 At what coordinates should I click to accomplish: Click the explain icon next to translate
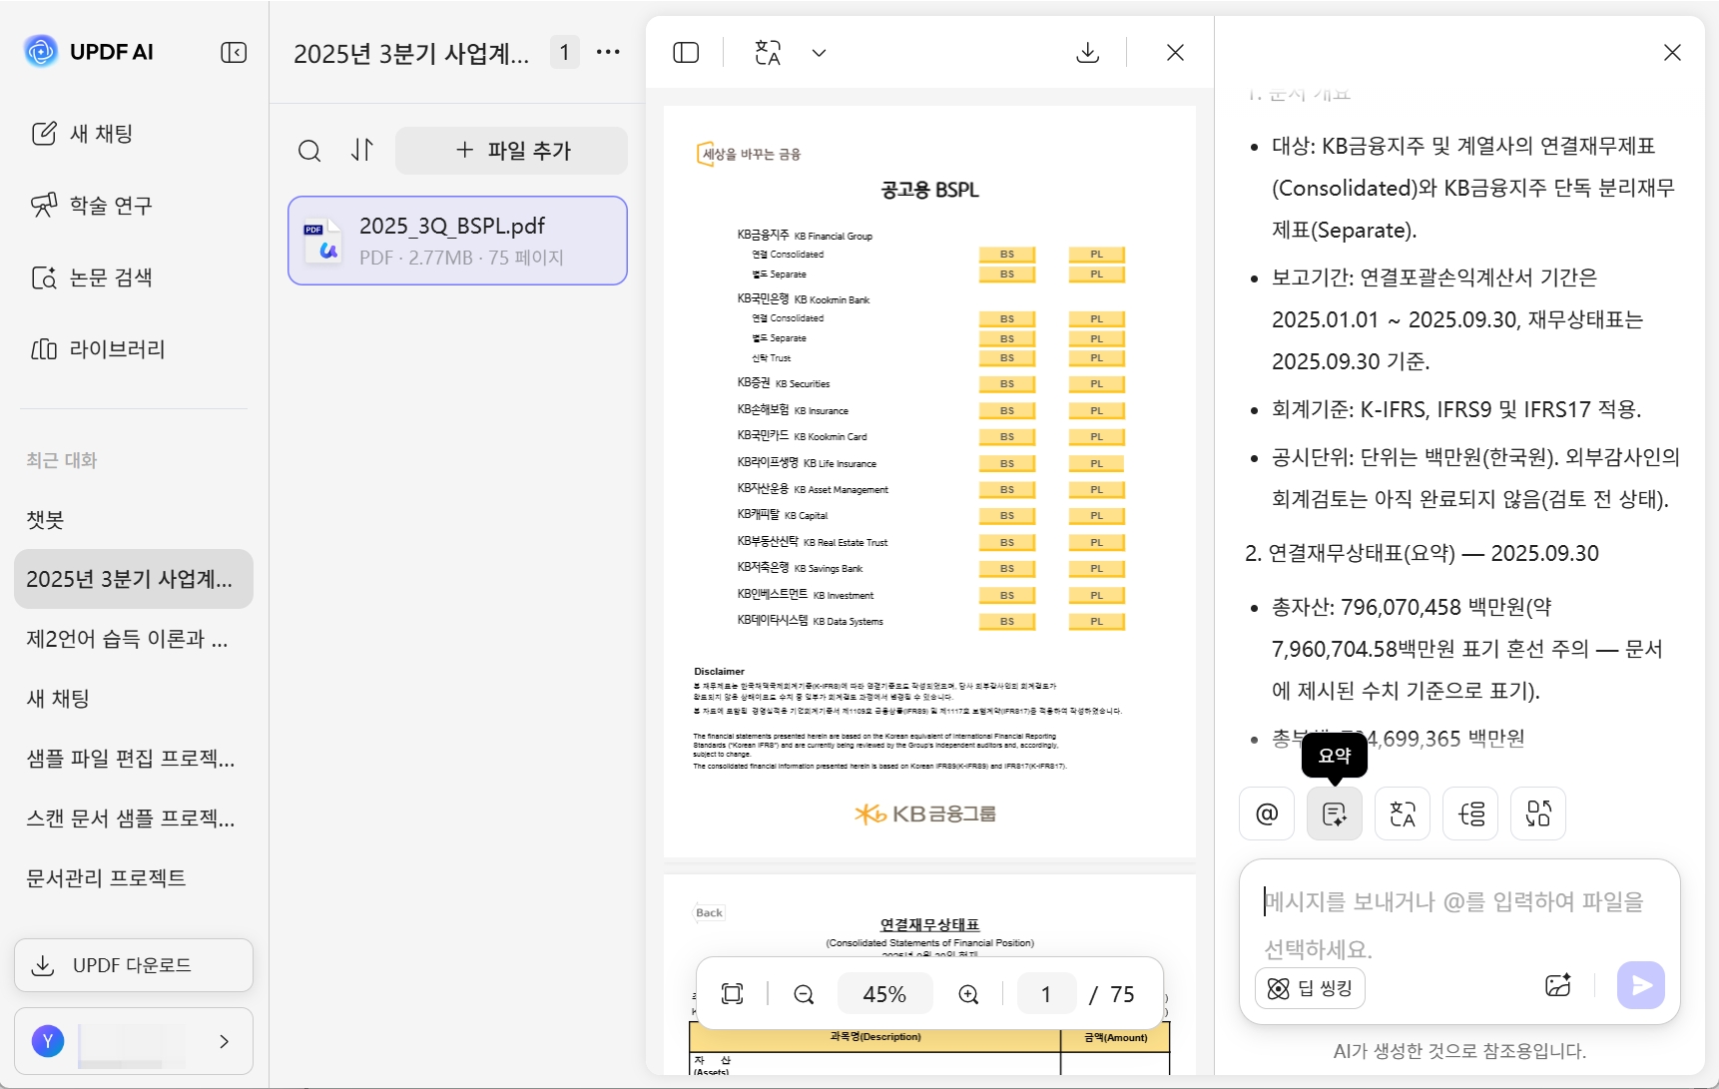(1470, 814)
